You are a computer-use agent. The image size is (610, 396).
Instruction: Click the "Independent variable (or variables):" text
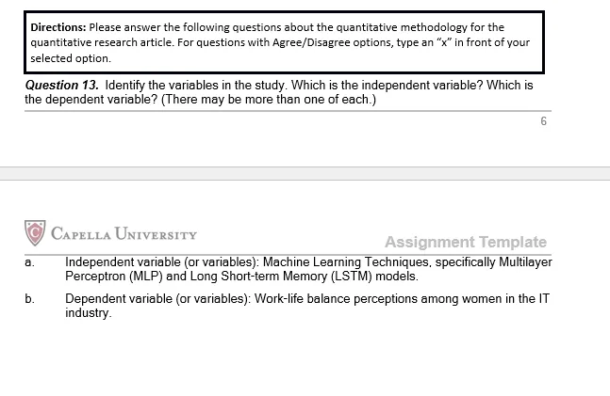pos(162,262)
